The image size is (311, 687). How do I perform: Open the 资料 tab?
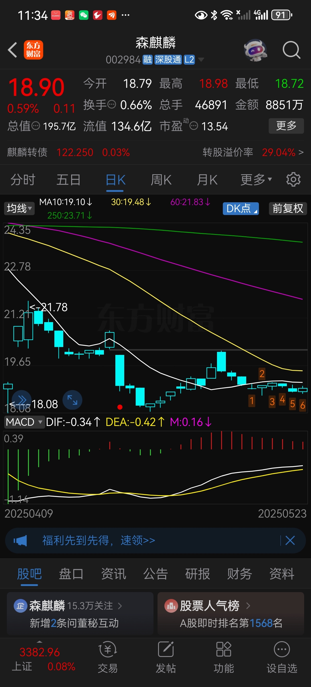coord(282,574)
